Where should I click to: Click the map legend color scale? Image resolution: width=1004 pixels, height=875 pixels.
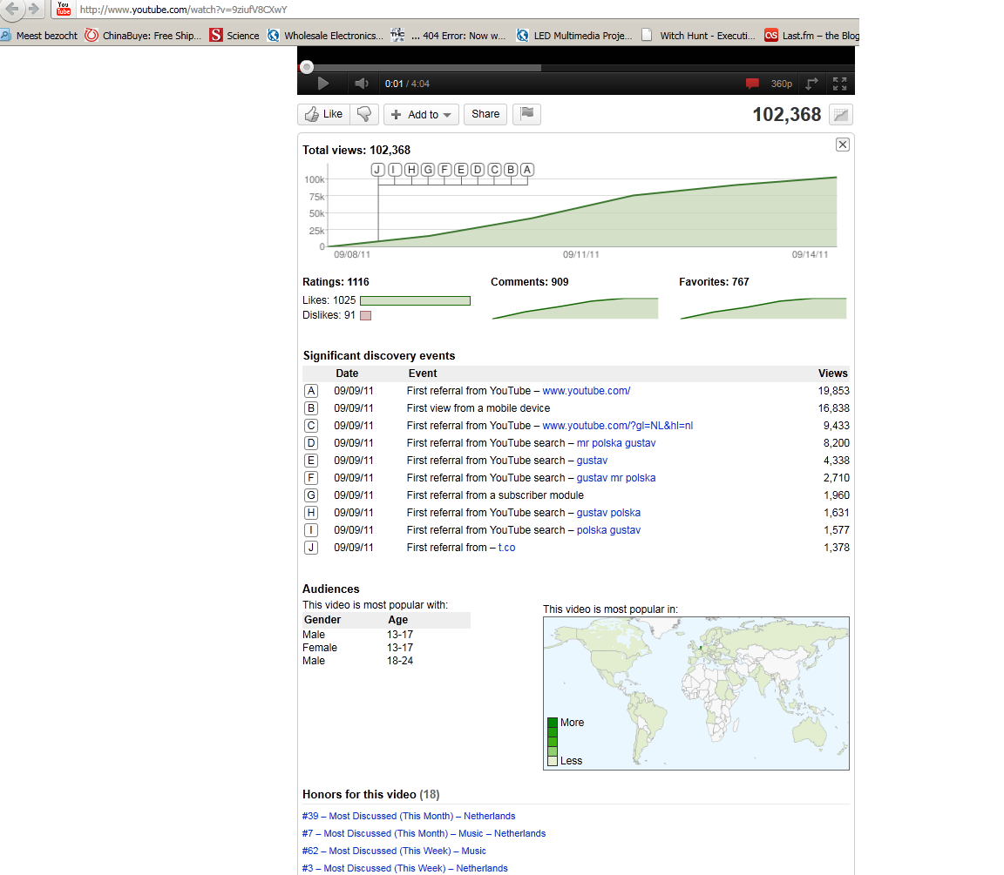tap(552, 742)
